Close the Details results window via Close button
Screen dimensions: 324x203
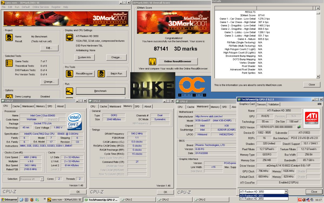pyautogui.click(x=312, y=84)
